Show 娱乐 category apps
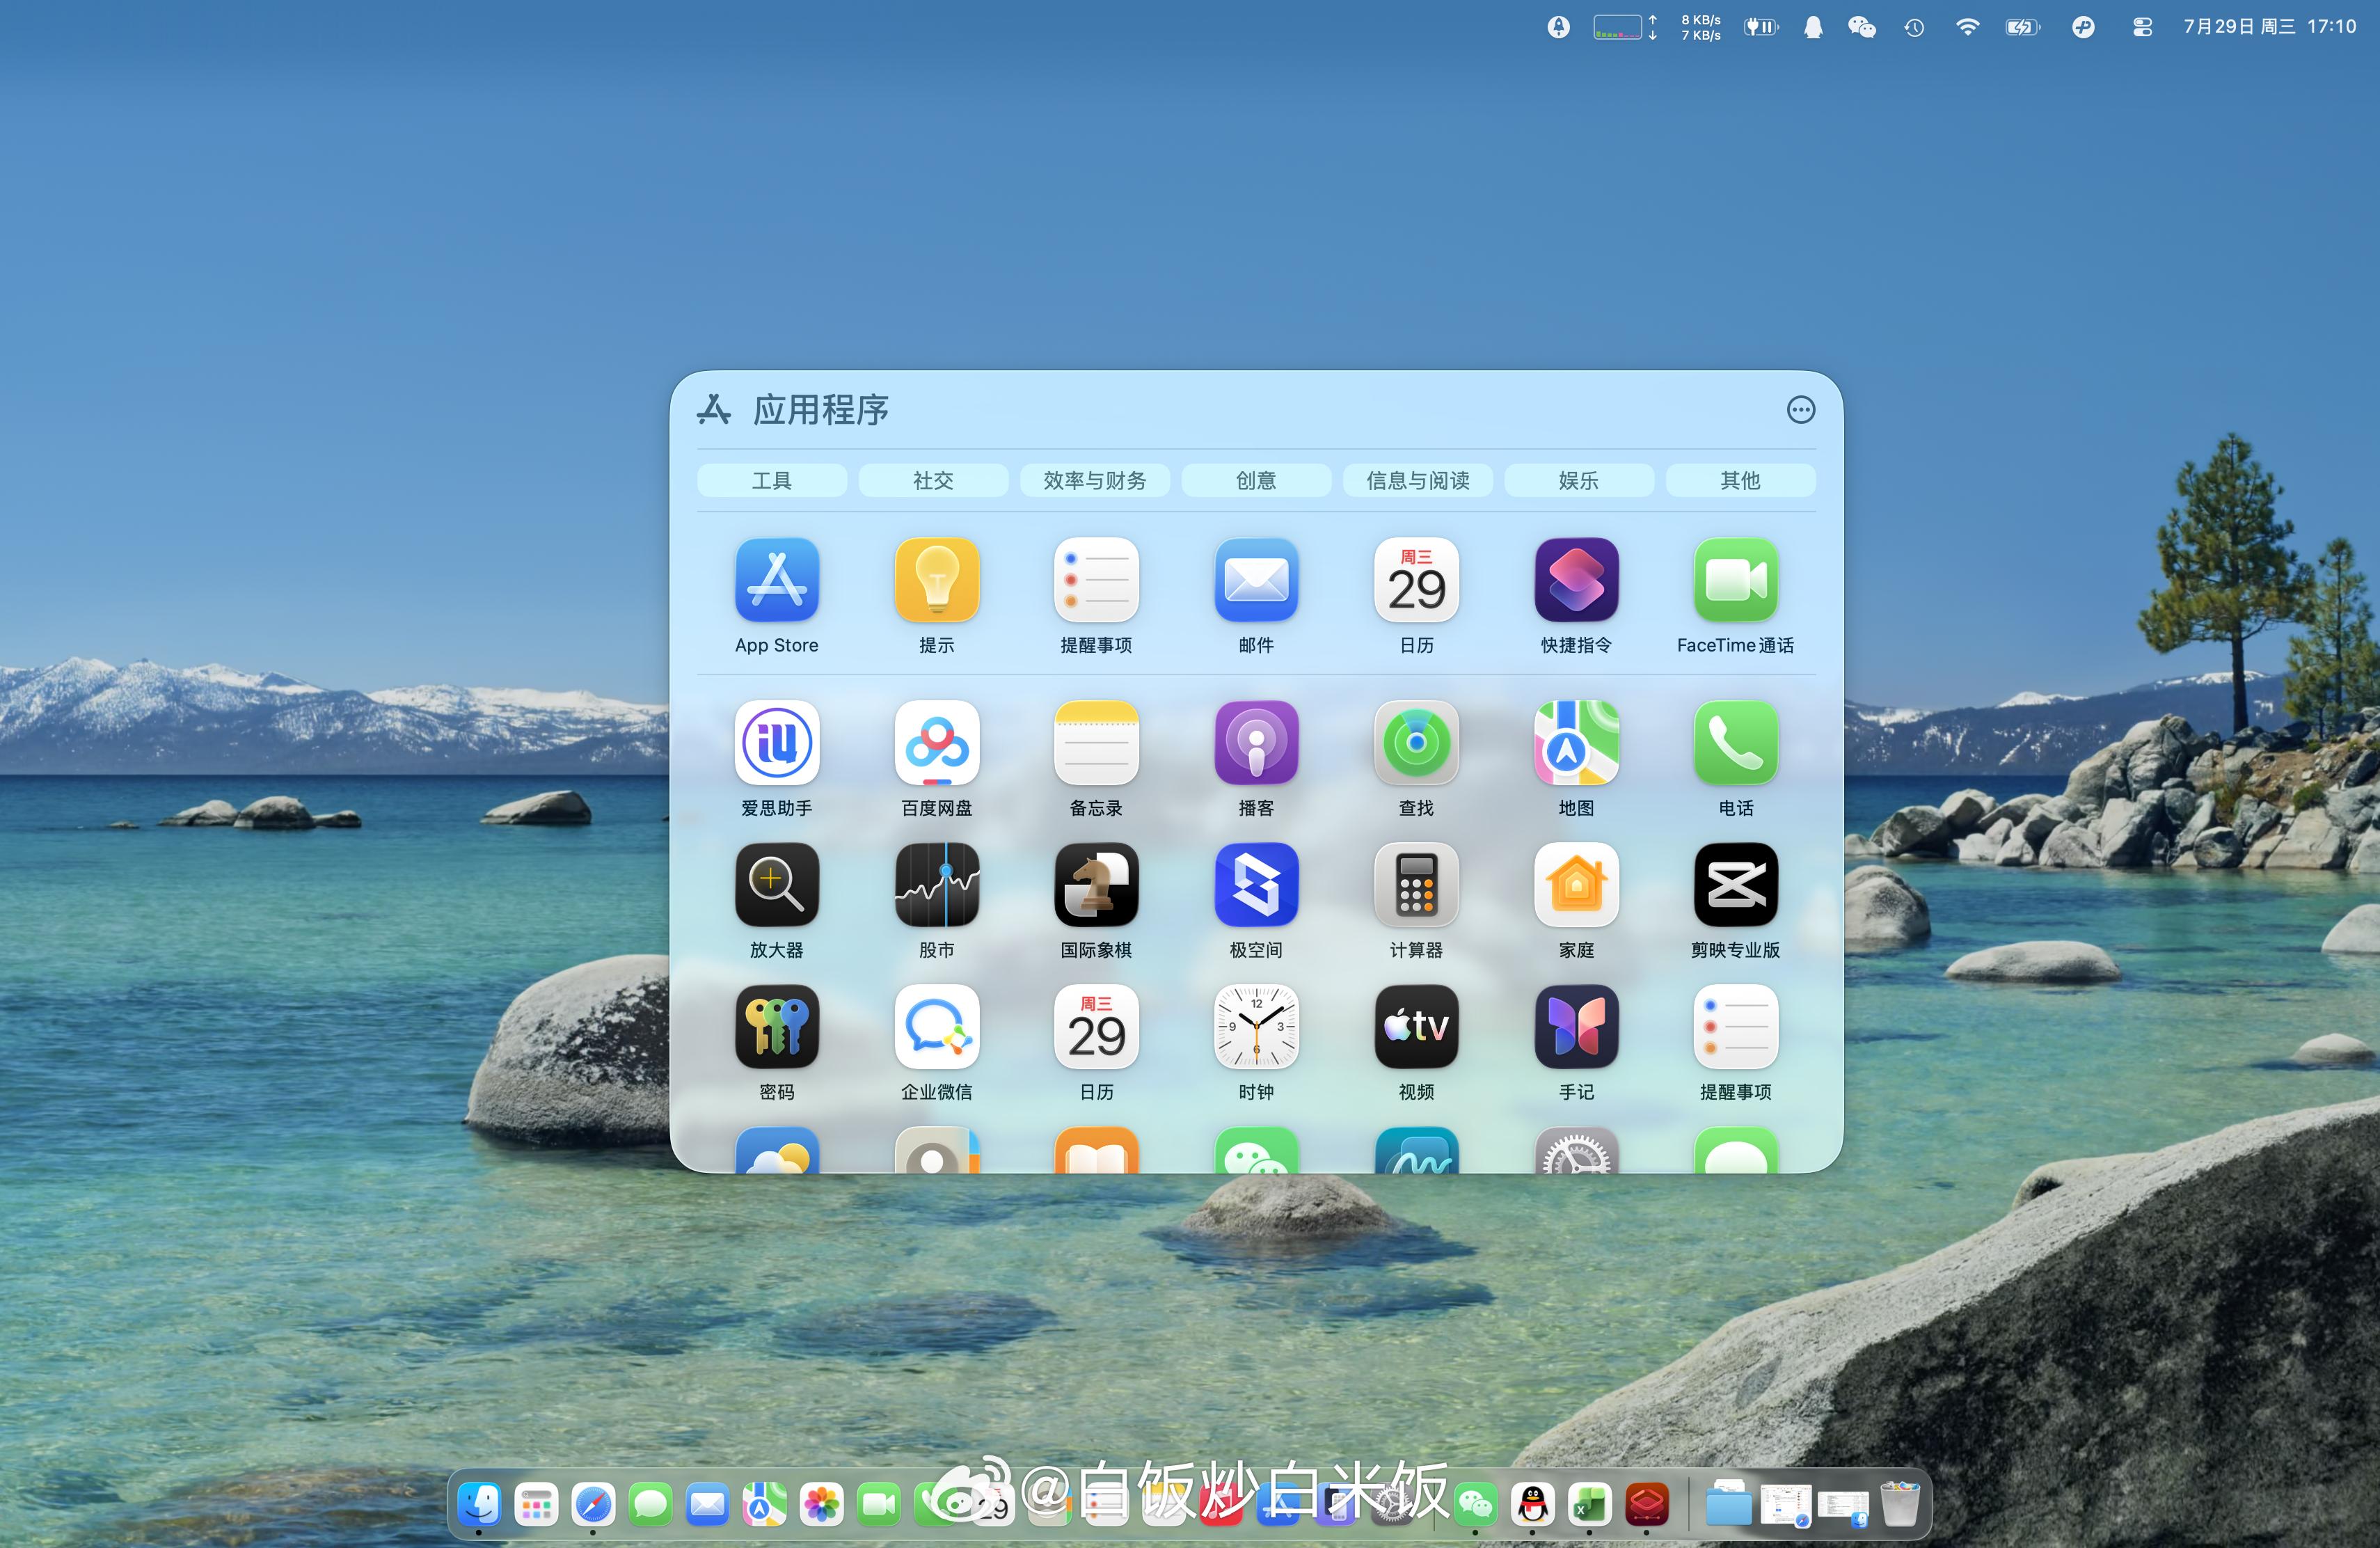This screenshot has width=2380, height=1548. point(1579,480)
